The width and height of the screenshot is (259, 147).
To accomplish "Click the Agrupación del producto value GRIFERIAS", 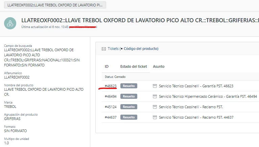I will [x=12, y=119].
